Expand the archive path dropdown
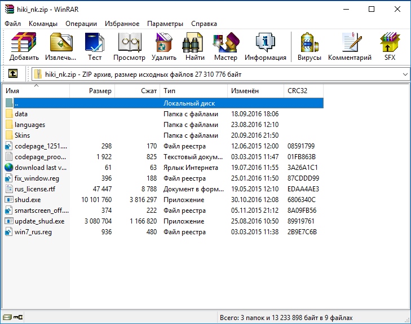411x324 pixels. pos(405,74)
